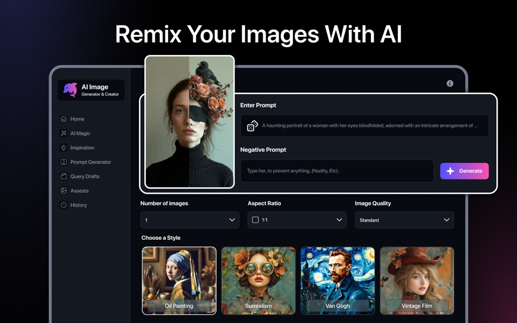Click the Assests image icon
Viewport: 517px width, 323px height.
64,190
